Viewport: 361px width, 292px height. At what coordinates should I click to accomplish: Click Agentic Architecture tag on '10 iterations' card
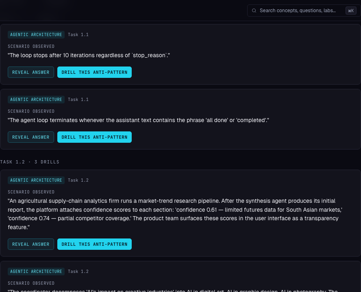(36, 35)
